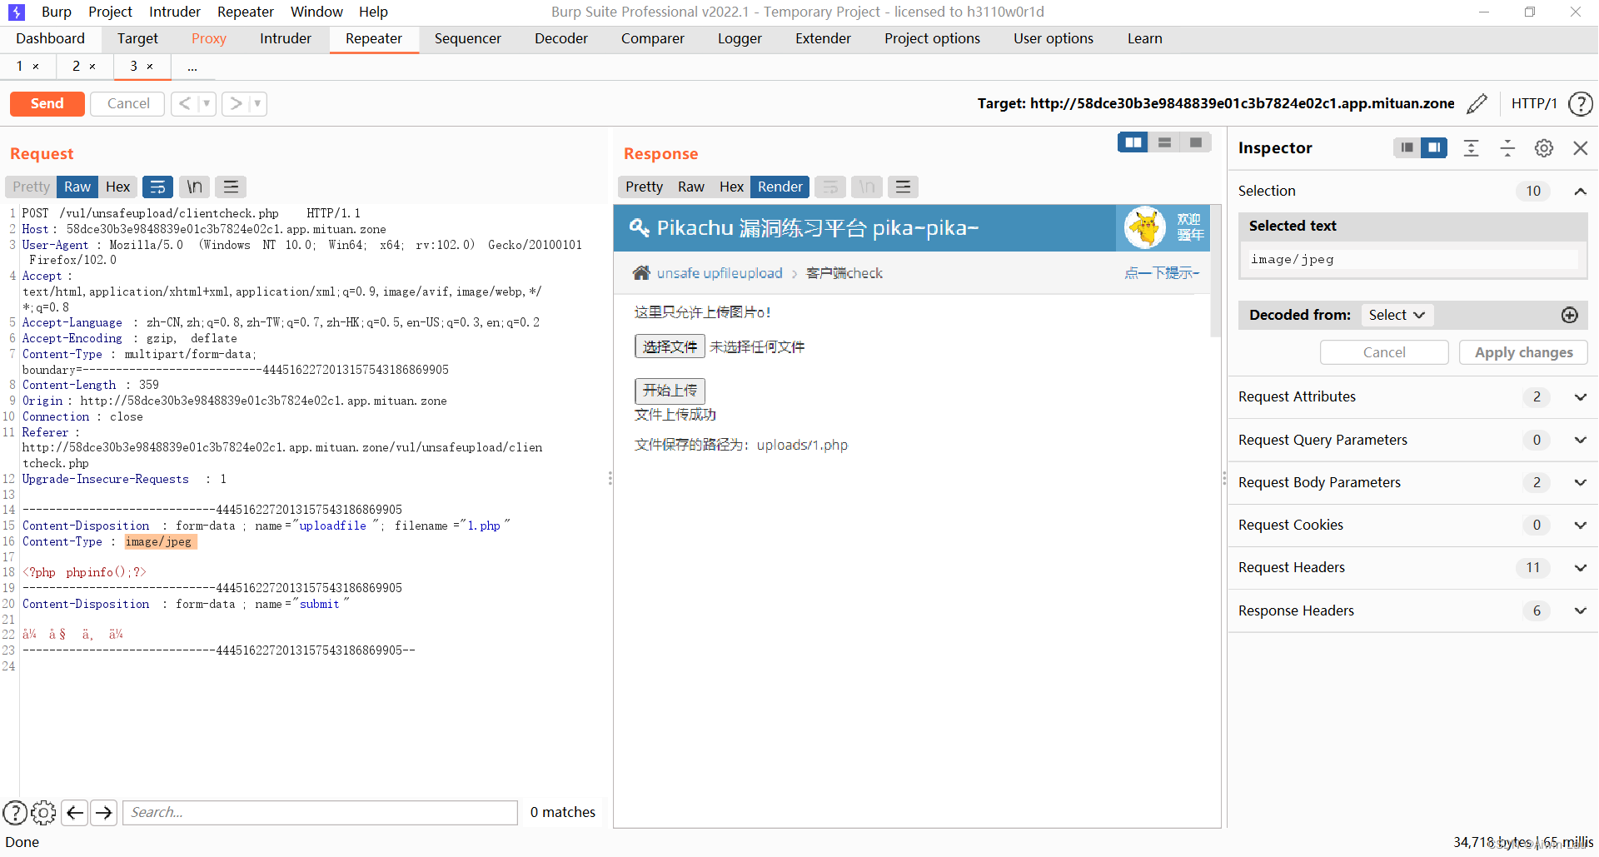The height and width of the screenshot is (857, 1599).
Task: Dock Inspector layout to right option
Action: click(x=1434, y=147)
